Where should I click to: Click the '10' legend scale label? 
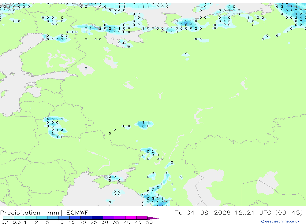pyautogui.click(x=61, y=222)
